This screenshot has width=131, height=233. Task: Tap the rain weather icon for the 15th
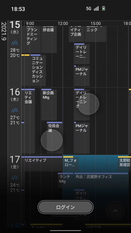click(x=15, y=43)
